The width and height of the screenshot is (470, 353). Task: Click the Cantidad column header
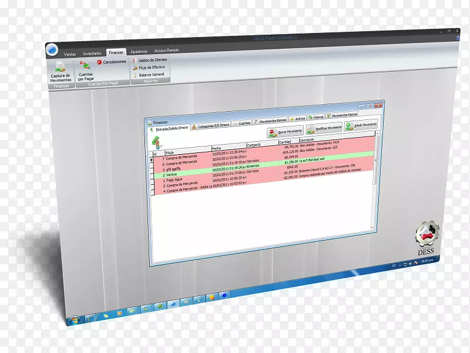coord(286,142)
